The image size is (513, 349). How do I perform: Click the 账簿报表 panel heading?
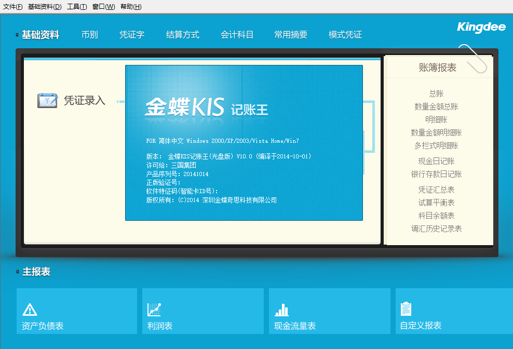point(438,68)
